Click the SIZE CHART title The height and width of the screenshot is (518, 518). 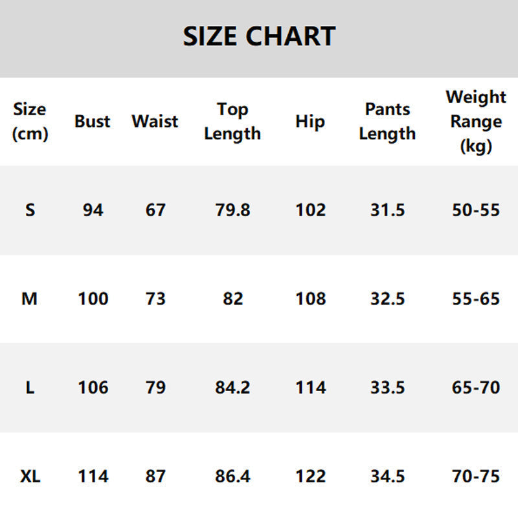point(259,36)
